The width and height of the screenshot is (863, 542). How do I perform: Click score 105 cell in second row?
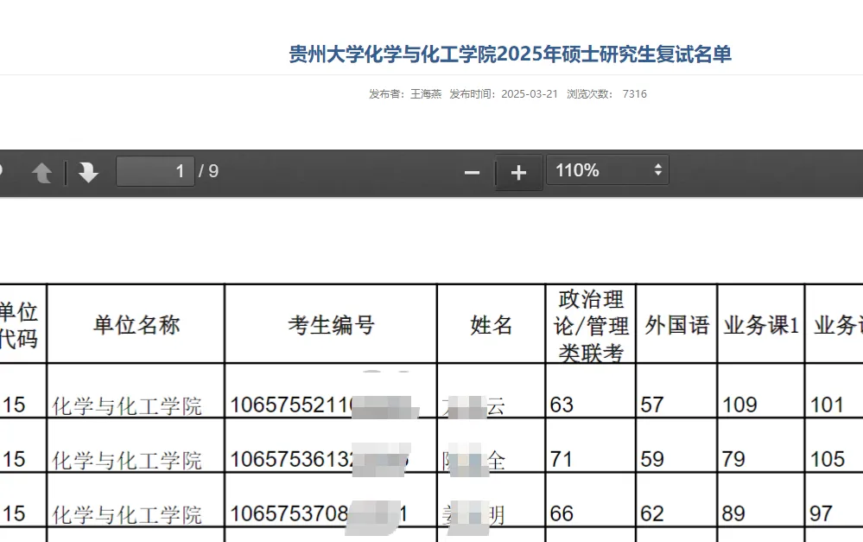pos(834,445)
